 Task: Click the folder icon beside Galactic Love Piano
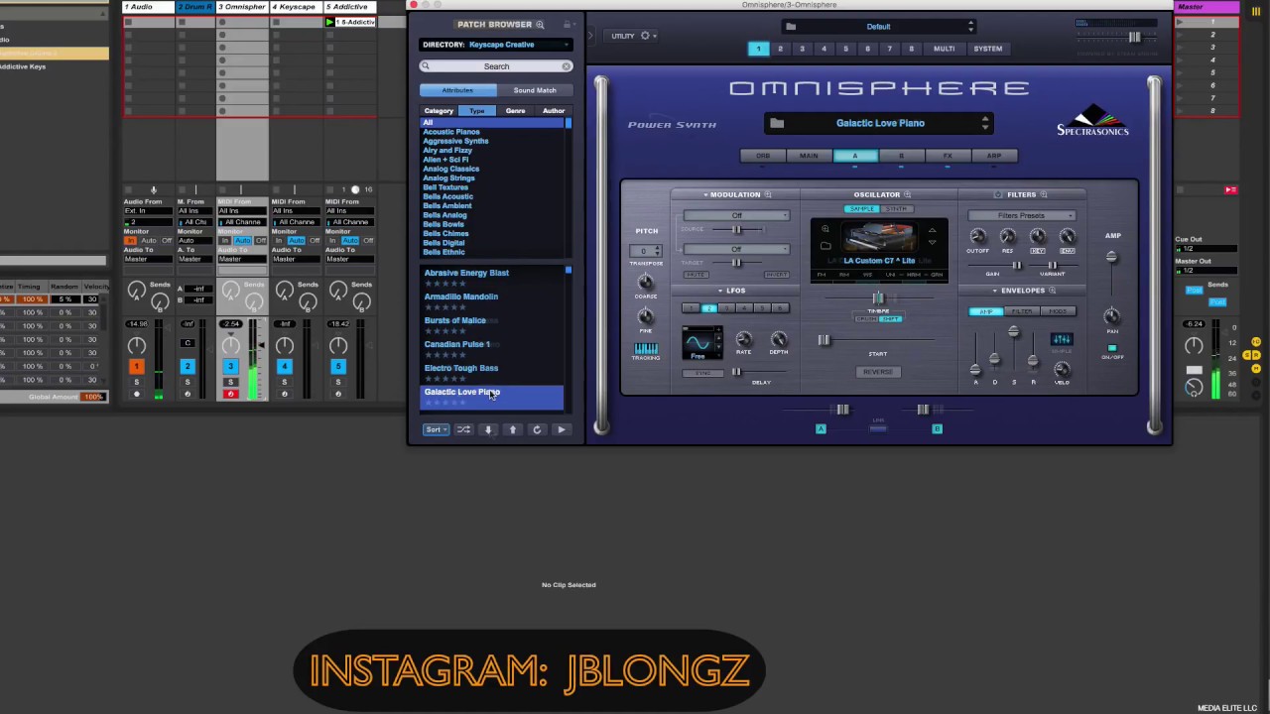point(777,123)
